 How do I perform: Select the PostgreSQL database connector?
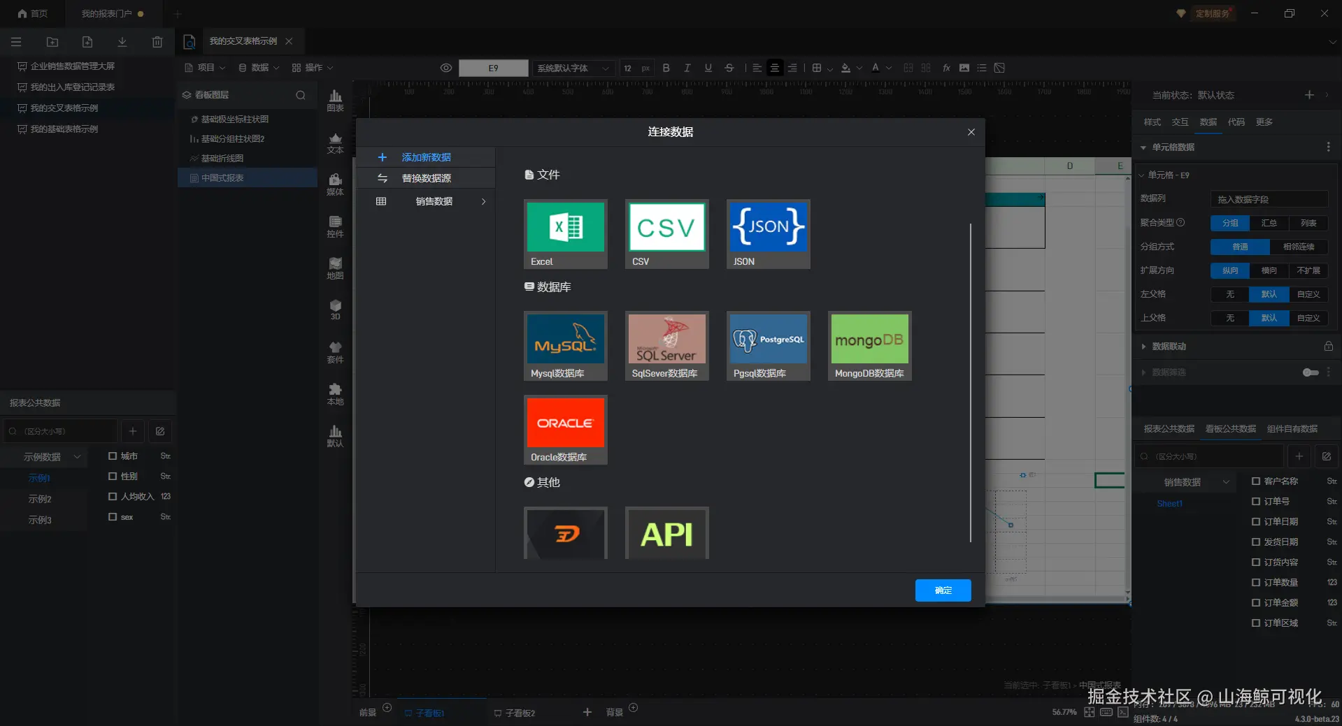768,346
